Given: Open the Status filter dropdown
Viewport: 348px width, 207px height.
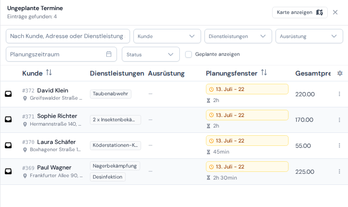Looking at the screenshot, I should pyautogui.click(x=151, y=54).
